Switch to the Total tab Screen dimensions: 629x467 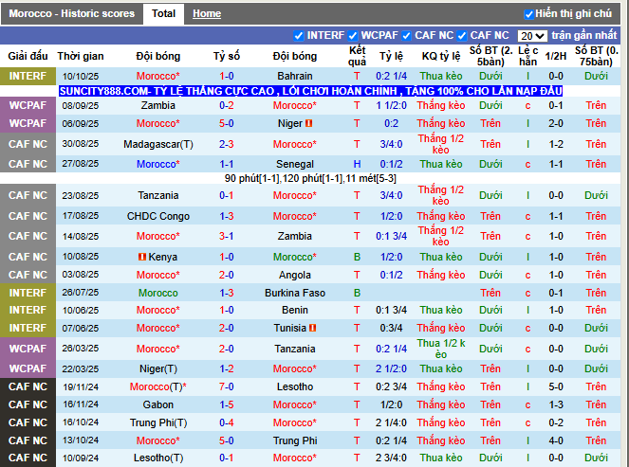(x=164, y=13)
